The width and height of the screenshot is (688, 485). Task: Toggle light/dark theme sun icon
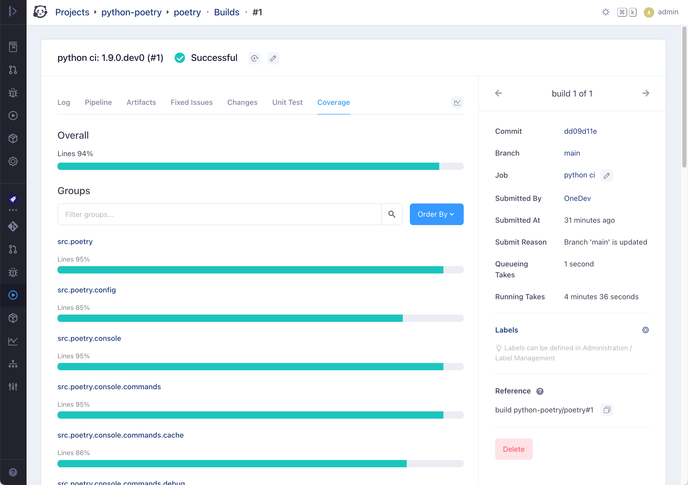tap(606, 12)
